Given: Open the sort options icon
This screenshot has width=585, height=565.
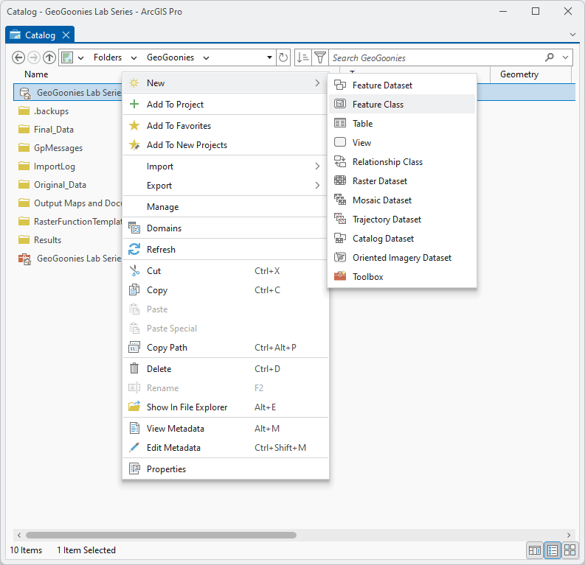Looking at the screenshot, I should tap(302, 57).
